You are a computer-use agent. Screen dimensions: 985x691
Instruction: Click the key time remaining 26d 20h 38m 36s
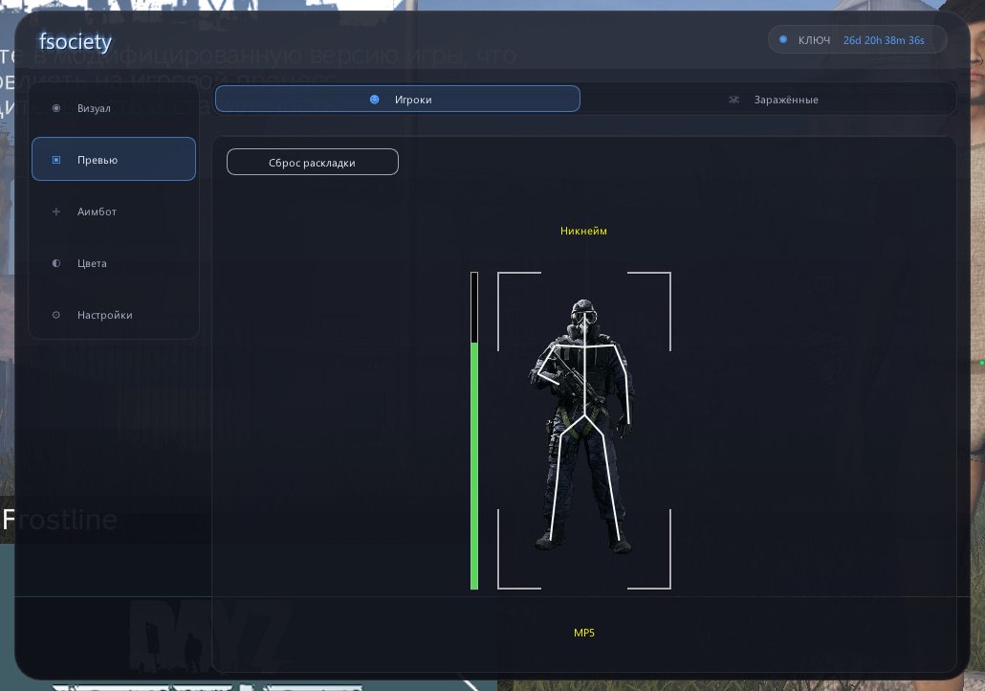pos(884,40)
